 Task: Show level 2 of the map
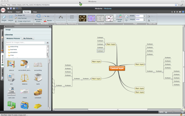(x=175, y=12)
